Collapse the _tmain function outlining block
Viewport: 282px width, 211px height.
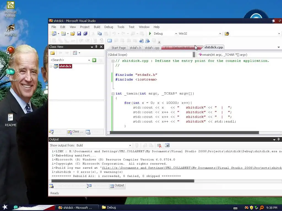(113, 94)
